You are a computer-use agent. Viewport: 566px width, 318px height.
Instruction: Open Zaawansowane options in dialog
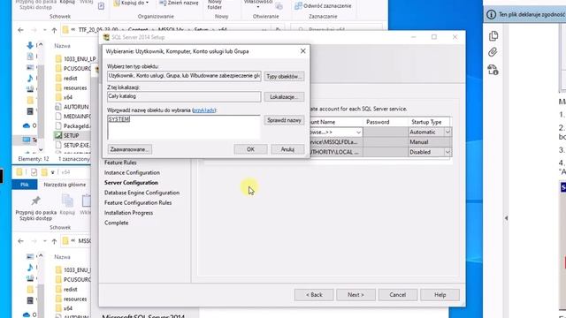(x=129, y=149)
